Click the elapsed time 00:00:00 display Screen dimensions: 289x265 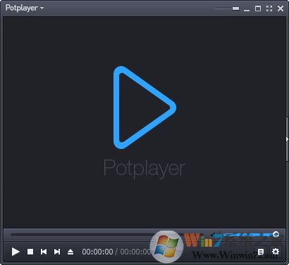click(x=97, y=252)
